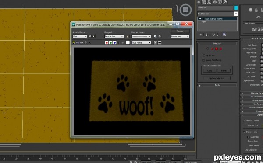This screenshot has width=263, height=163.
Task: Click the padlock icon next to sphere
Action: click(256, 10)
